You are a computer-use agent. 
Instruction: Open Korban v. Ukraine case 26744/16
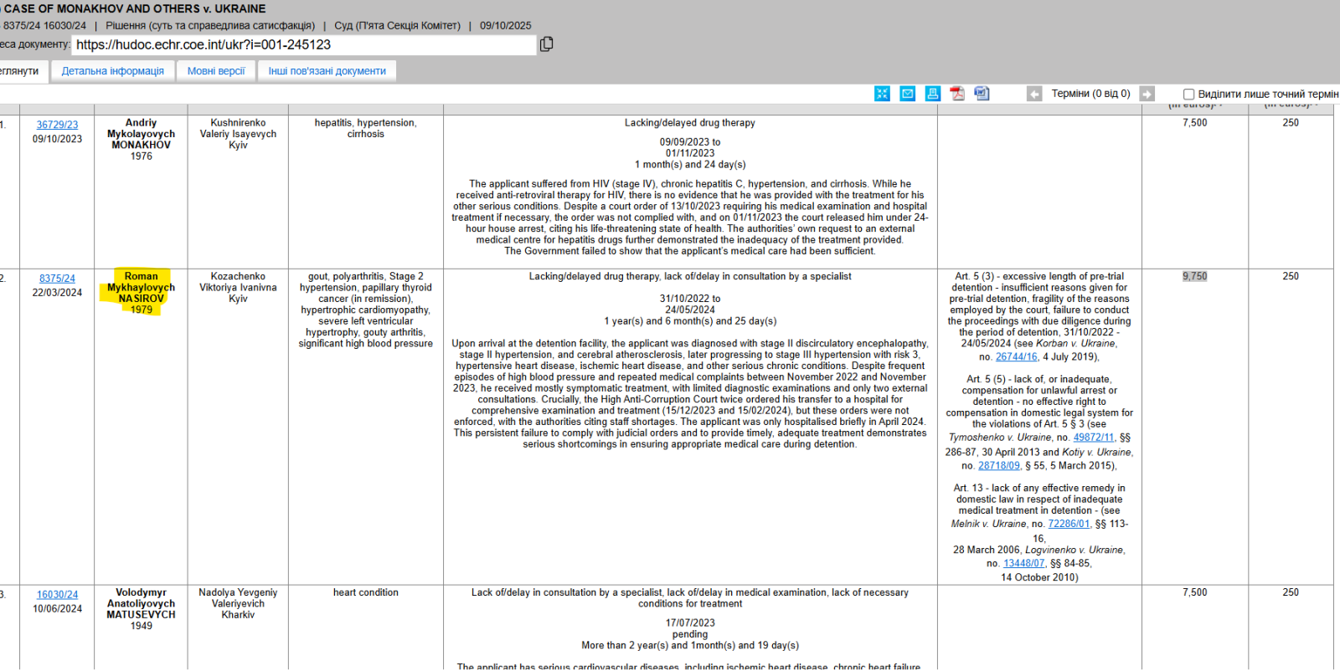pyautogui.click(x=1016, y=356)
